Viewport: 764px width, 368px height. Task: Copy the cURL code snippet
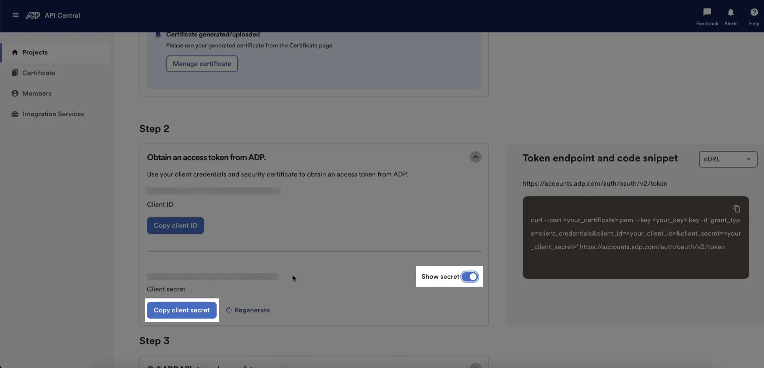tap(736, 209)
